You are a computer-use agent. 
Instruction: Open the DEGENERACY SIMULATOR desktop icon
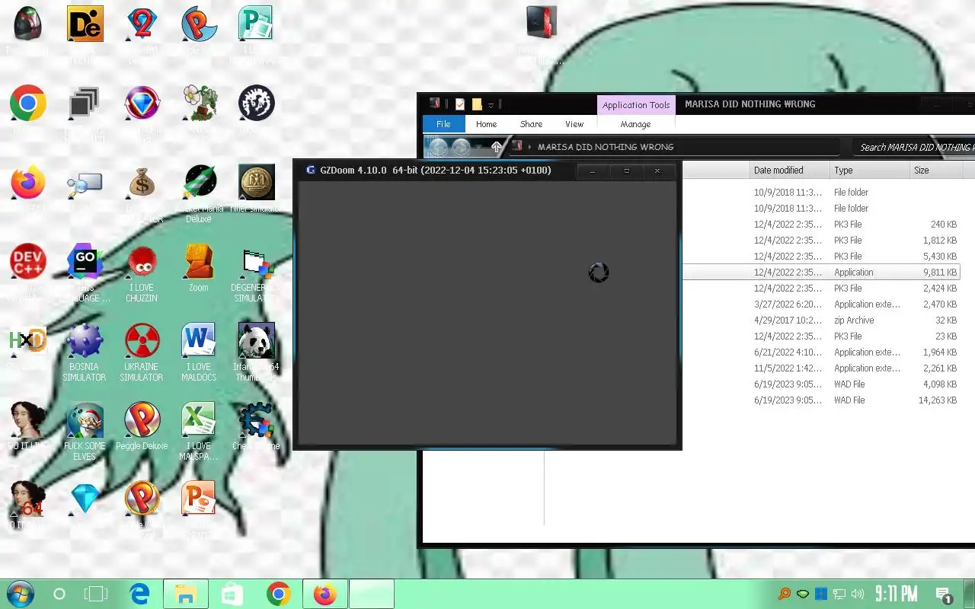point(256,262)
